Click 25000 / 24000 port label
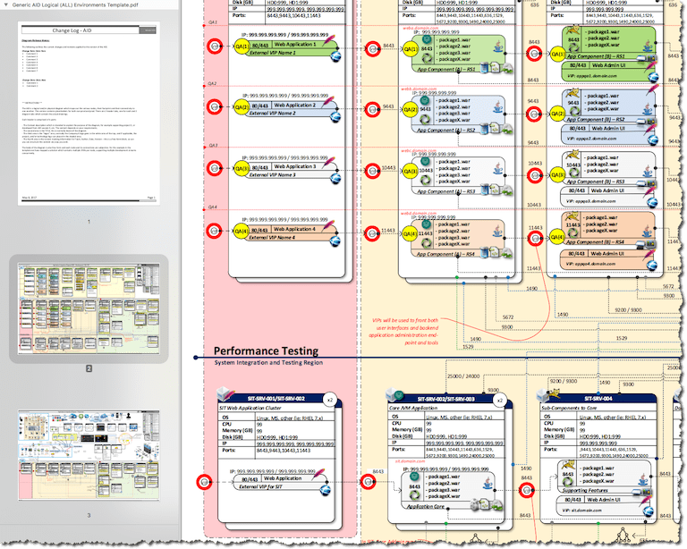The width and height of the screenshot is (687, 549). pyautogui.click(x=463, y=376)
